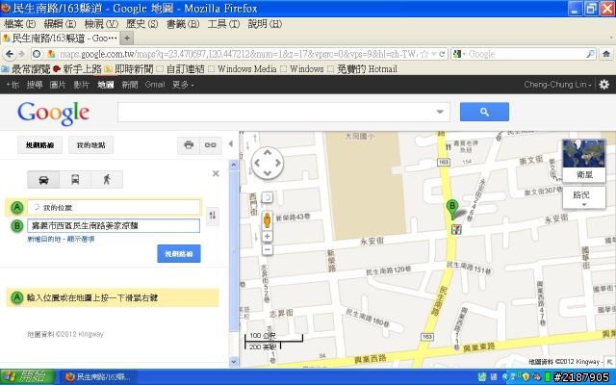Viewport: 616px width, 385px height.
Task: Click the 規劃路線 tab button at top
Action: point(39,145)
